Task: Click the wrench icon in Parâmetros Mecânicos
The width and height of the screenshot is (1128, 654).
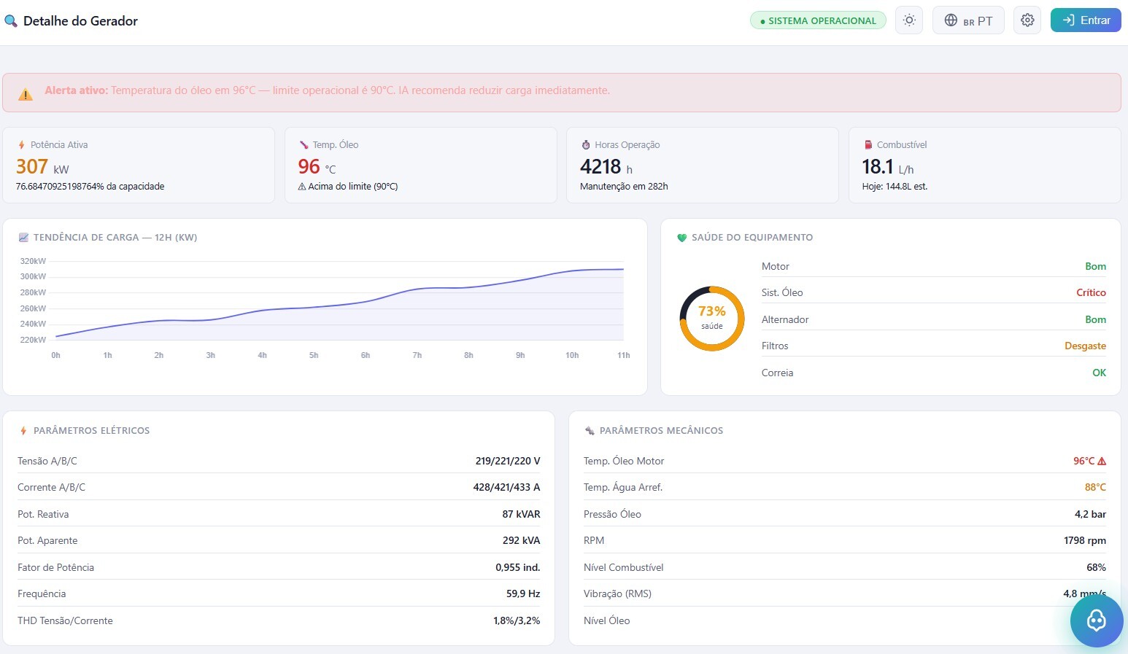Action: click(590, 431)
